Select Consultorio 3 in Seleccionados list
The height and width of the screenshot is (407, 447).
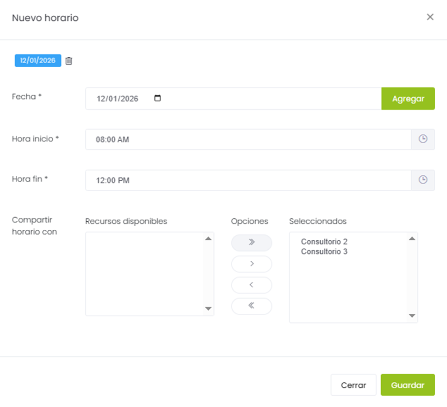pyautogui.click(x=324, y=252)
